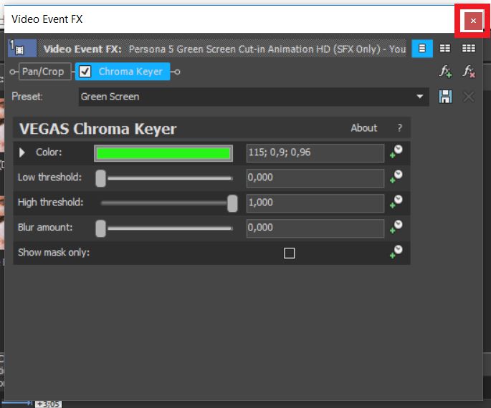Click the animate icon for High threshold

click(x=396, y=203)
